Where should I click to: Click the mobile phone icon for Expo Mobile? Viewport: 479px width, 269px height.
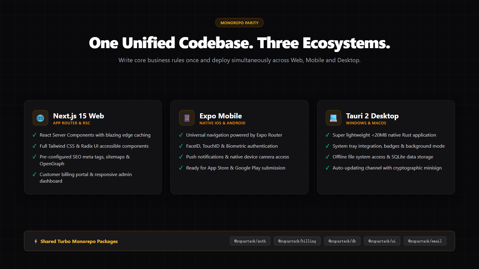coord(187,118)
